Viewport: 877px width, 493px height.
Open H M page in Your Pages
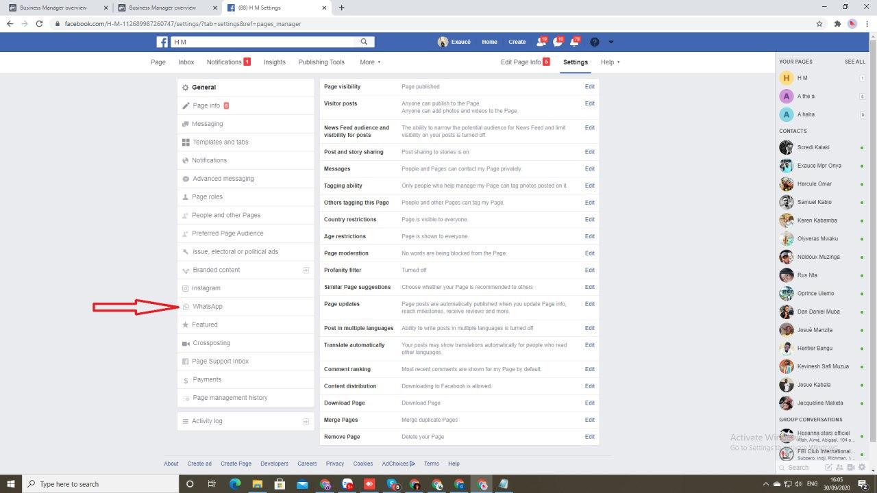822,78
